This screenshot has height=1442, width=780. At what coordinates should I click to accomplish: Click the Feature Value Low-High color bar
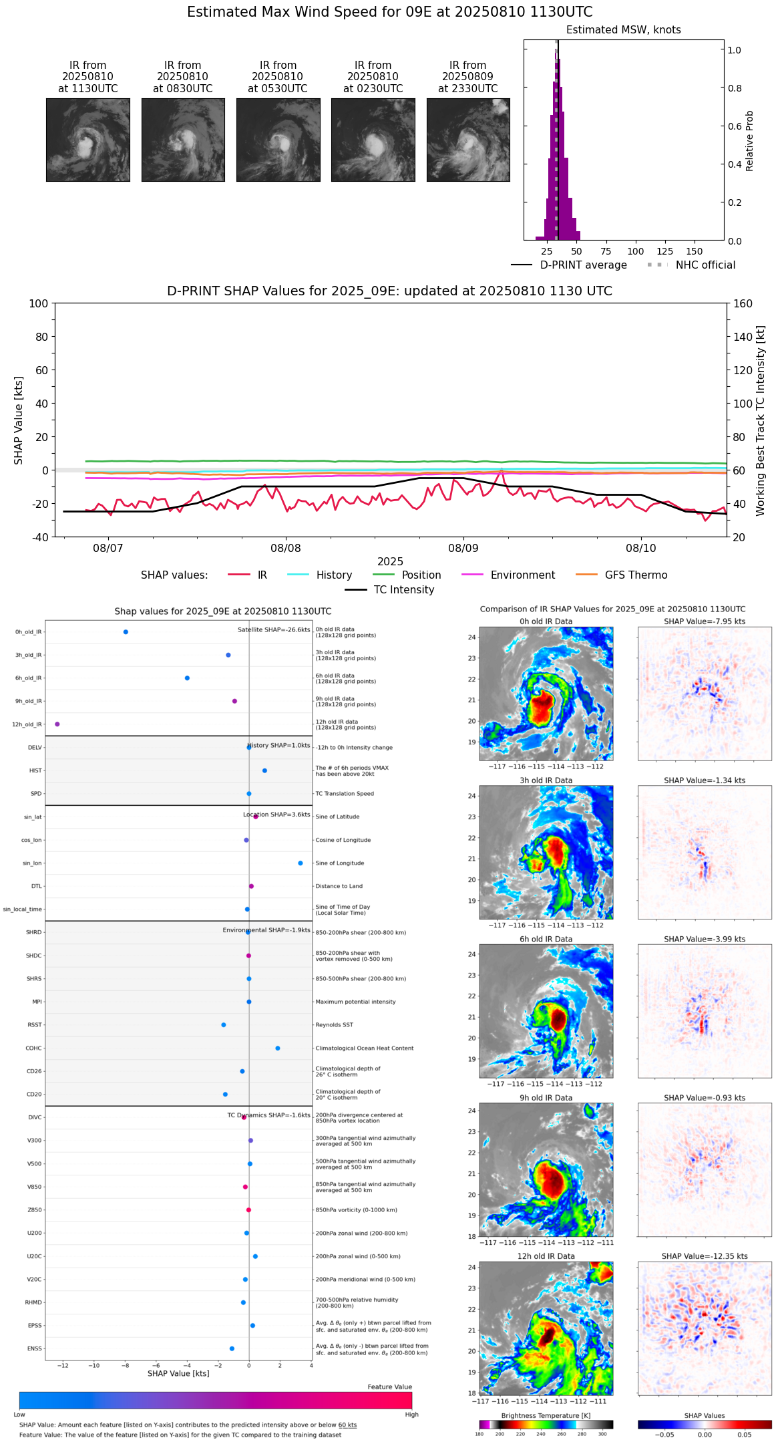point(216,1400)
